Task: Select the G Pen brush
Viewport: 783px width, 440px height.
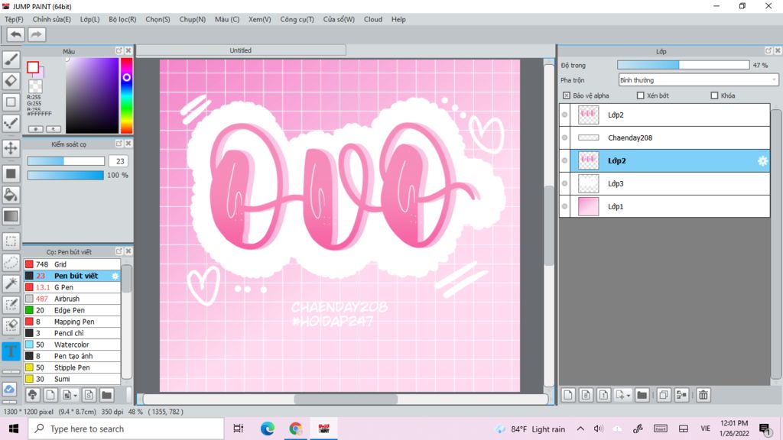Action: pyautogui.click(x=73, y=287)
